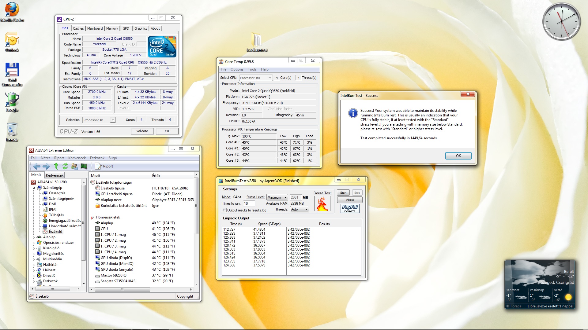The image size is (588, 330).
Task: Click OK button in CPU-Z
Action: (x=167, y=131)
